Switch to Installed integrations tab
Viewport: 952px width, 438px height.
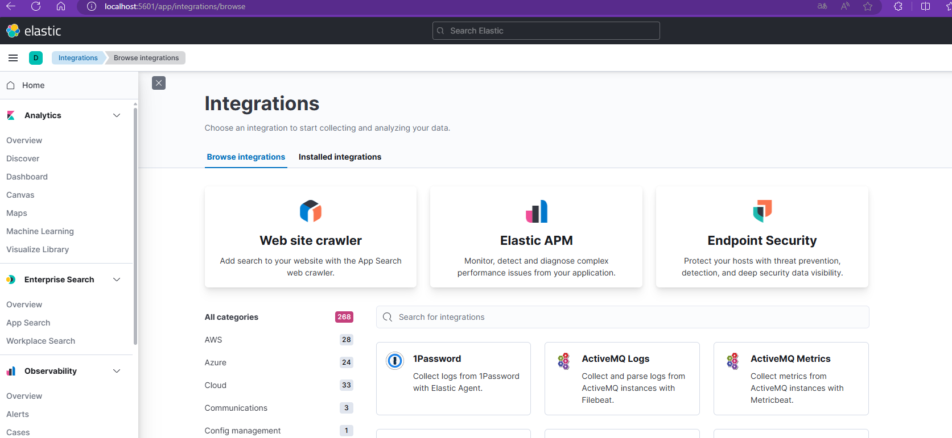[x=340, y=157]
